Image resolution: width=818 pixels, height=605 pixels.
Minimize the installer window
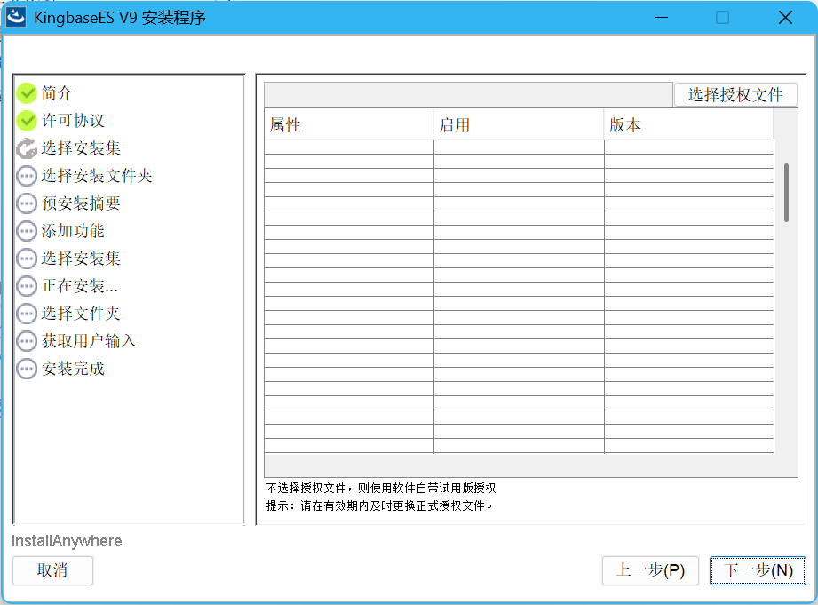(x=661, y=17)
